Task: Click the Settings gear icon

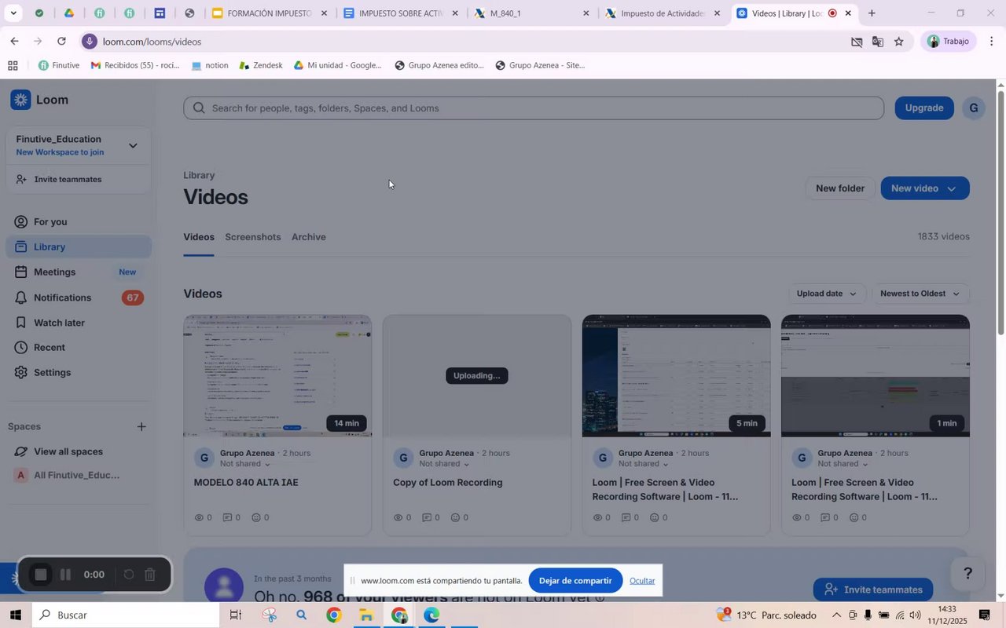Action: pos(21,373)
